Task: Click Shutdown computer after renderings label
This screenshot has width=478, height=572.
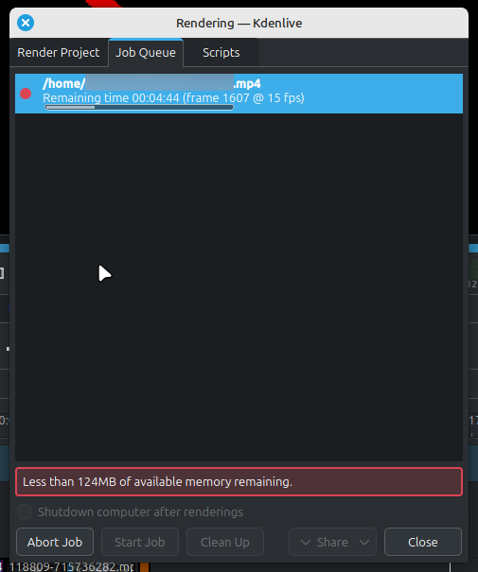Action: (x=141, y=511)
